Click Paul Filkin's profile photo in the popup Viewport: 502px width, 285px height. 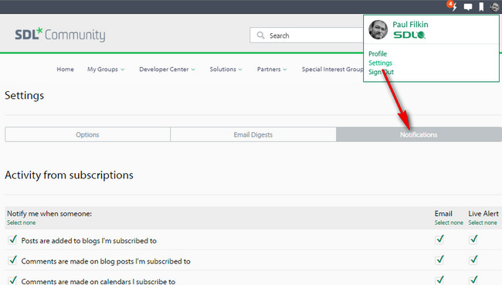pos(378,30)
